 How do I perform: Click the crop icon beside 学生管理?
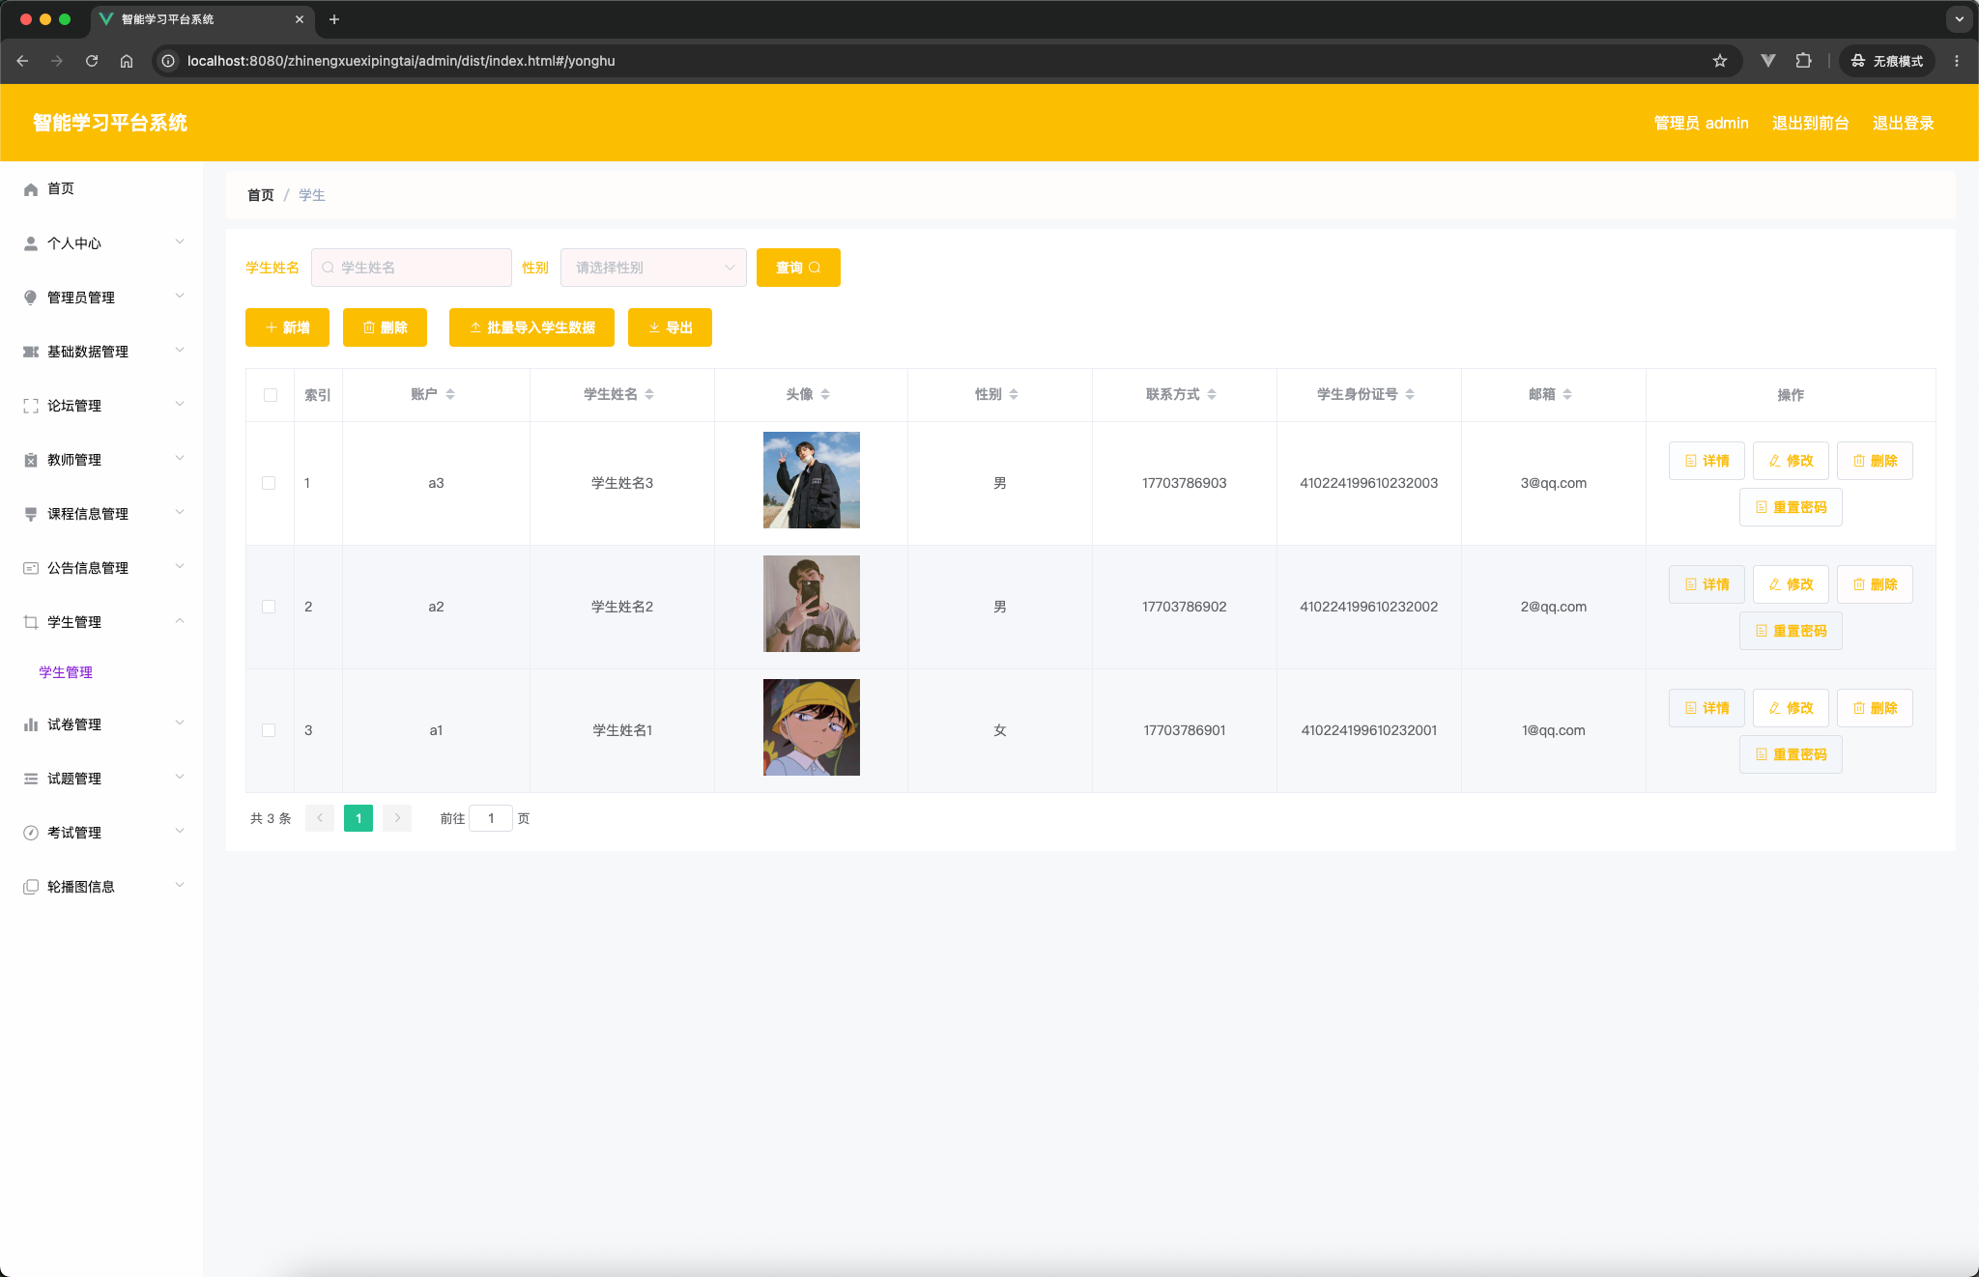click(x=31, y=622)
